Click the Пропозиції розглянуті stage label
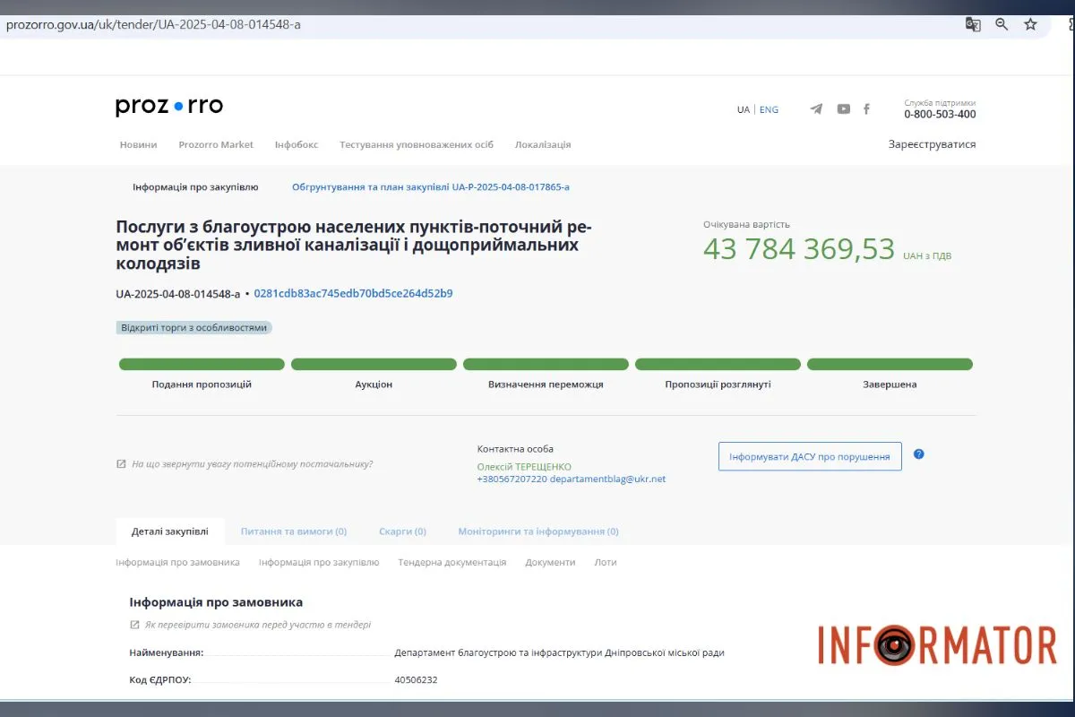The height and width of the screenshot is (717, 1075). (718, 384)
